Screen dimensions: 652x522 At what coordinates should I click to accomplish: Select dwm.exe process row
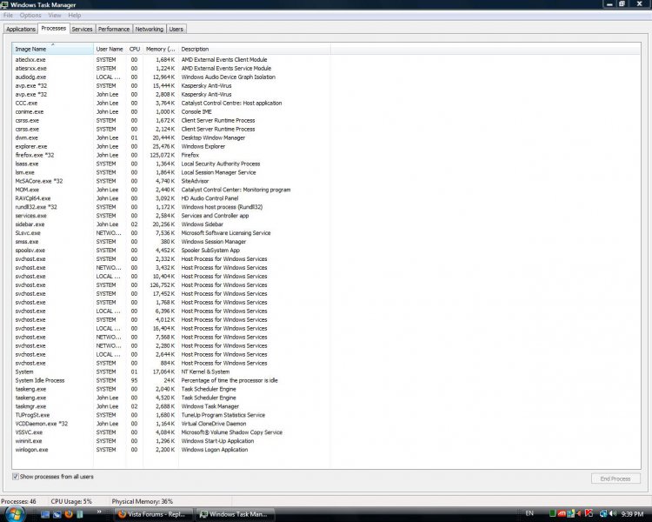(x=171, y=137)
